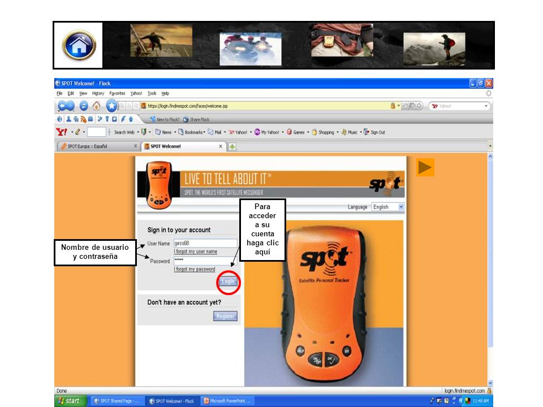Click the address bar URL field
543x407 pixels.
265,106
